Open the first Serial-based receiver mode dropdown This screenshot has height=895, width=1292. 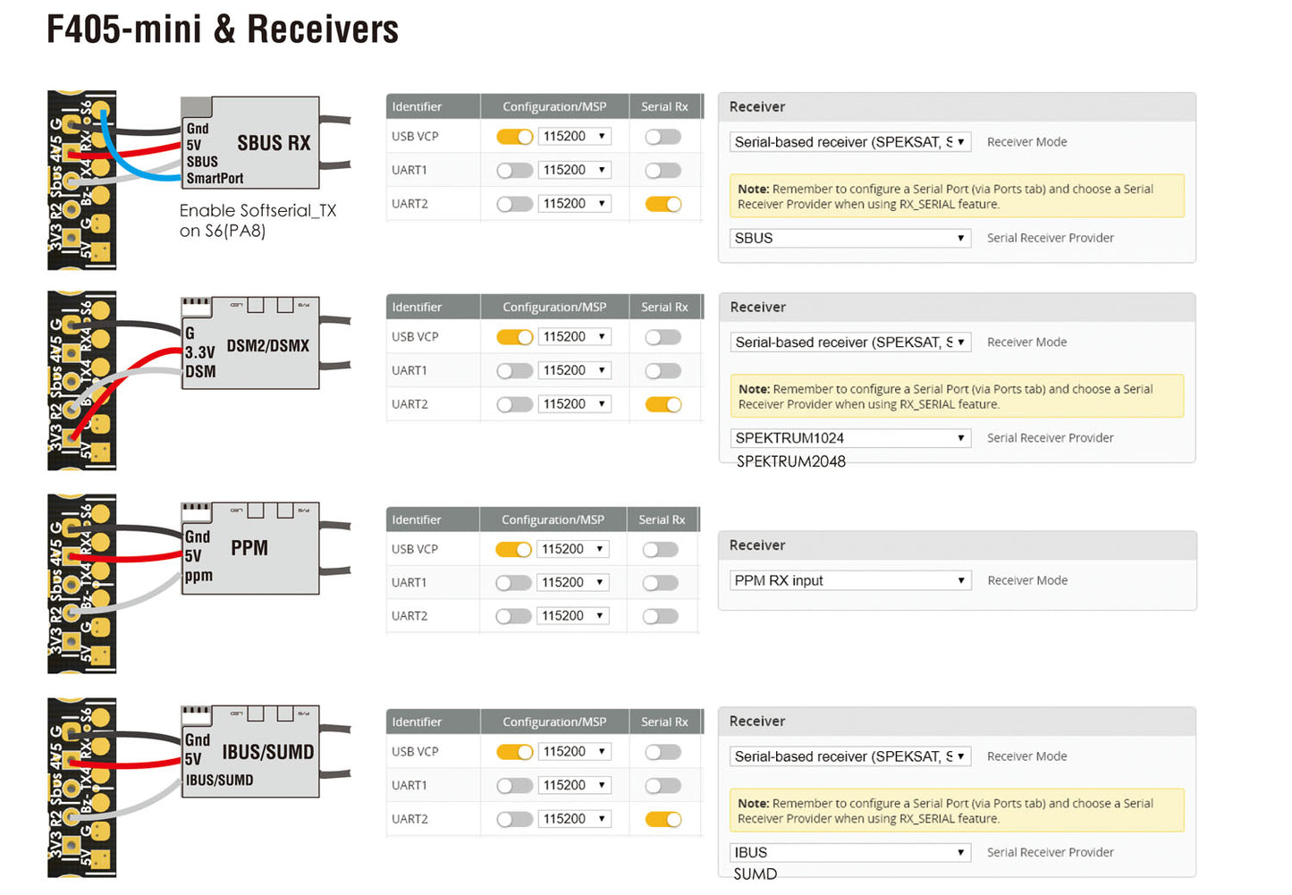850,141
